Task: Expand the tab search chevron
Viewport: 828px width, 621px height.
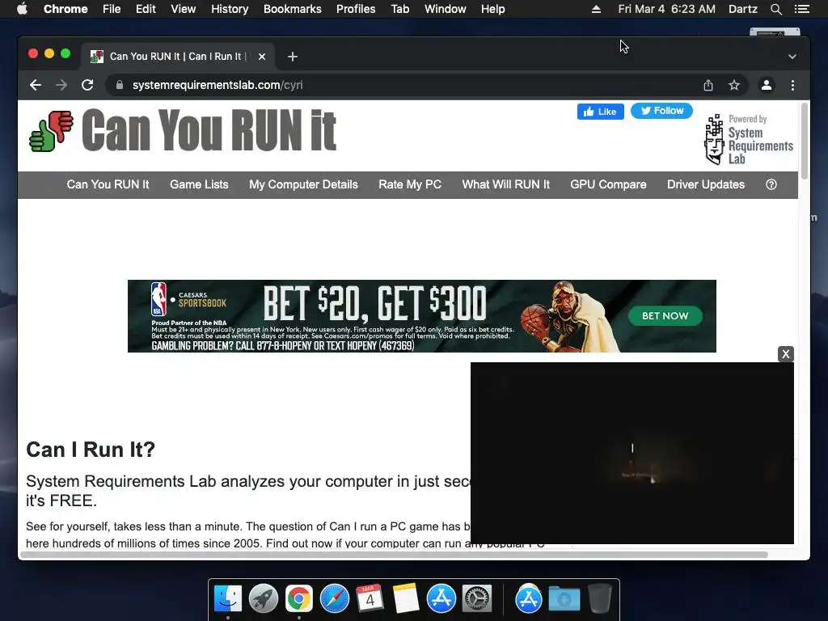Action: [x=792, y=57]
